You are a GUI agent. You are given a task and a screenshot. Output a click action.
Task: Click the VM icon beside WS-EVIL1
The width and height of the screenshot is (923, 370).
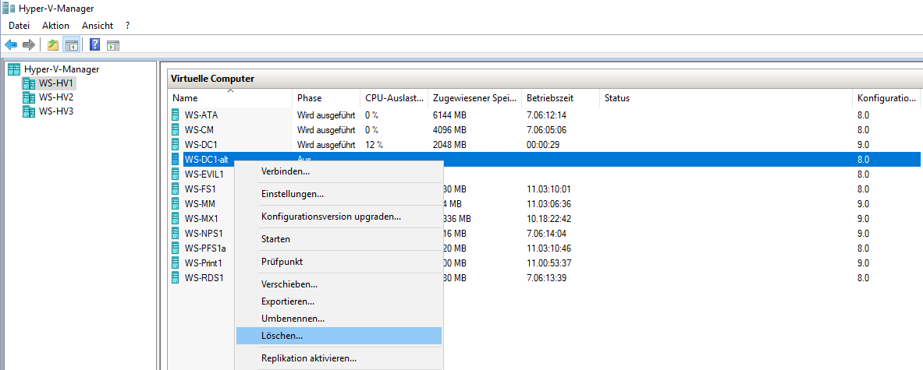tap(175, 174)
